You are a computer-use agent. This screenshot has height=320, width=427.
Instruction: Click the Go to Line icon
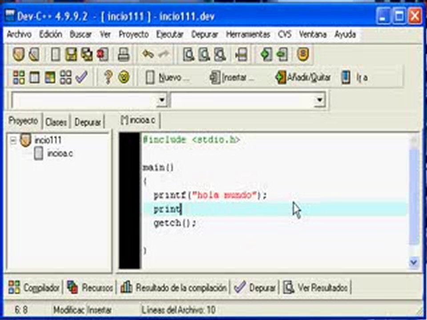click(241, 54)
